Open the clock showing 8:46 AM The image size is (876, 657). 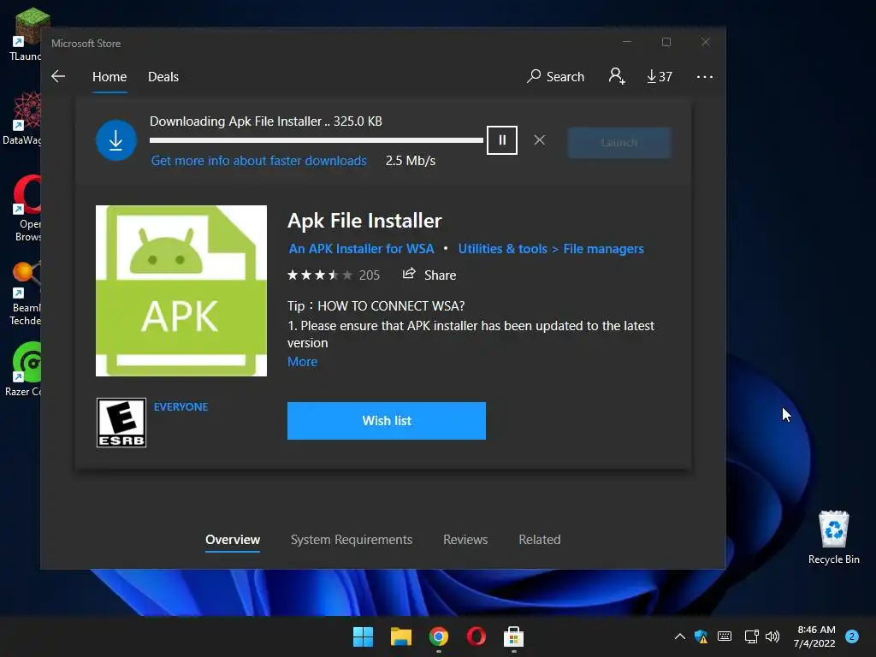[814, 636]
